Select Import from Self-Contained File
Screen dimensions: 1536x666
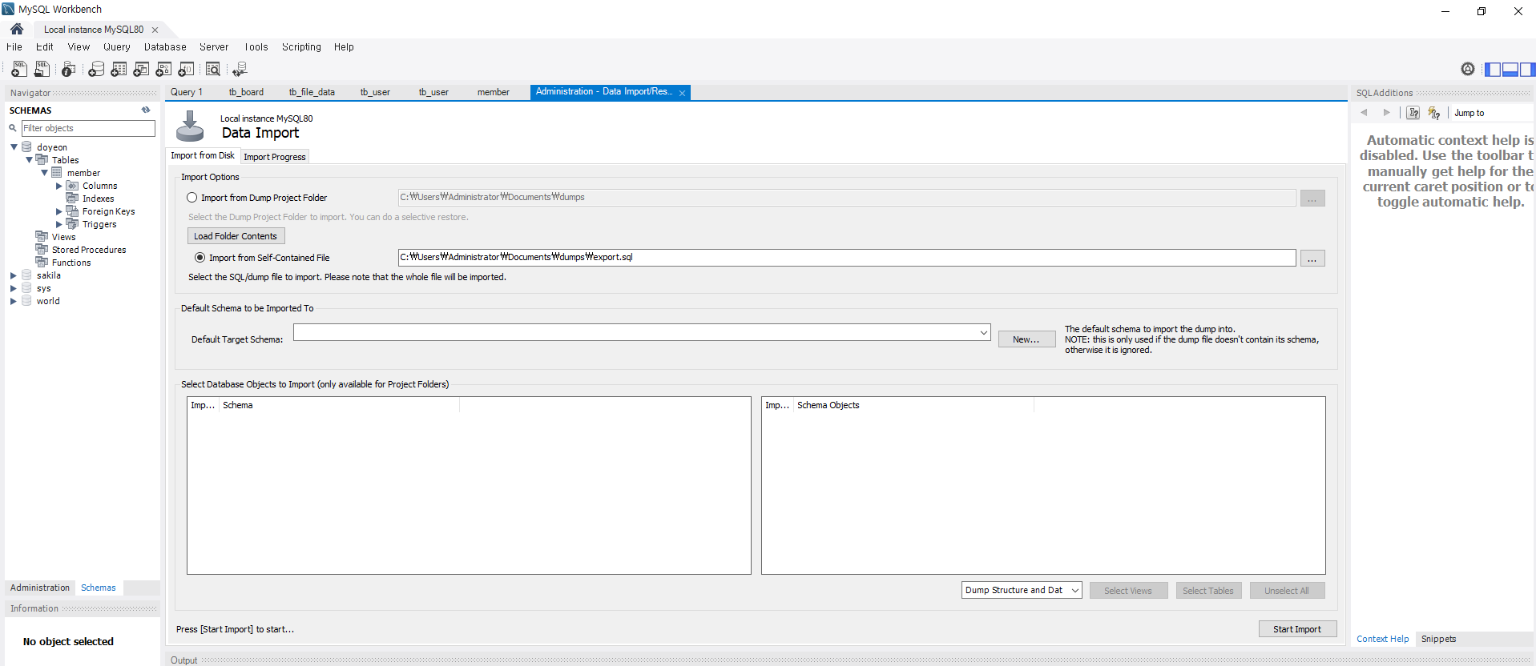200,258
